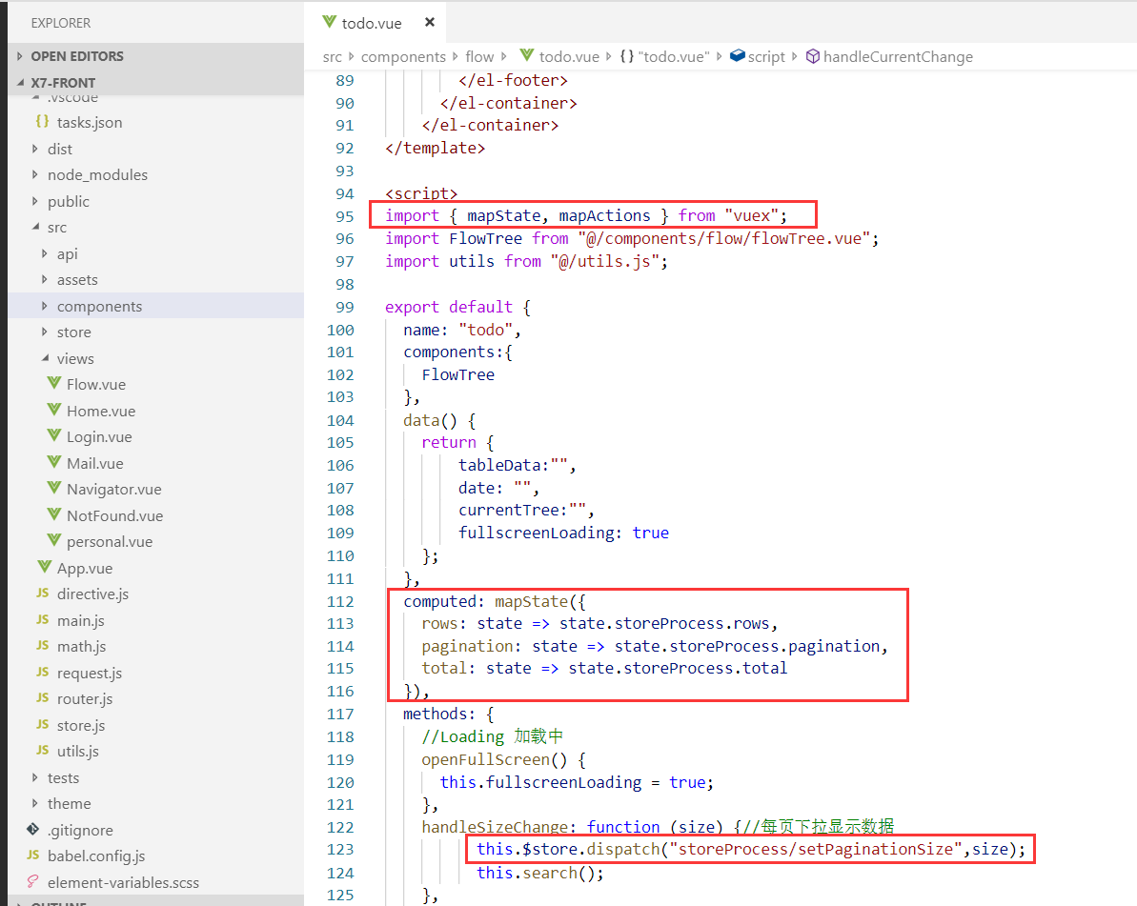Open Navigator.vue file
Viewport: 1137px width, 906px height.
[113, 490]
